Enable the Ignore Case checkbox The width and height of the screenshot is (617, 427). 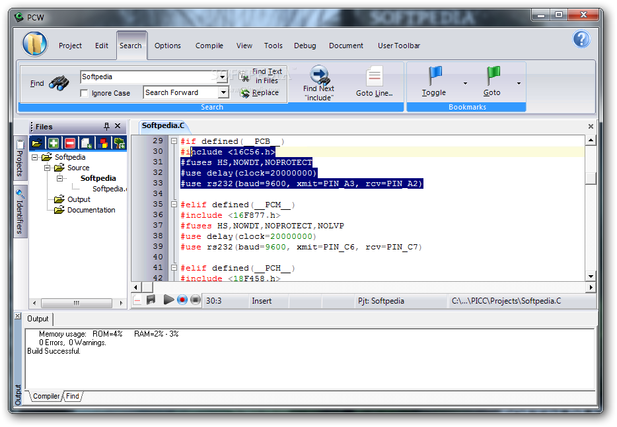(84, 94)
